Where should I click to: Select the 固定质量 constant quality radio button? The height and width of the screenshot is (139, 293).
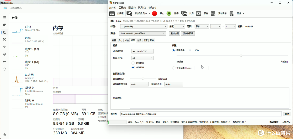(174, 51)
